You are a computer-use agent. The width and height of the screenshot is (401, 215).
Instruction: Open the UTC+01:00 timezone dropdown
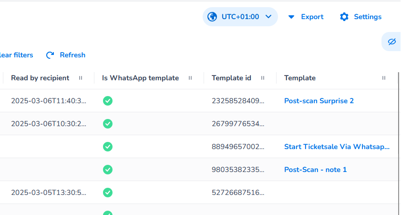tap(240, 17)
